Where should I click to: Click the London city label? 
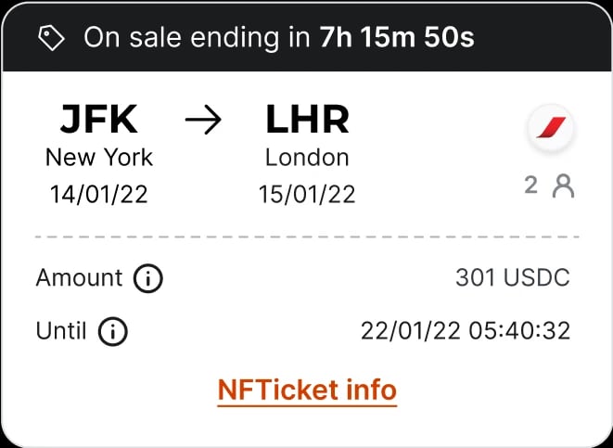pyautogui.click(x=307, y=157)
